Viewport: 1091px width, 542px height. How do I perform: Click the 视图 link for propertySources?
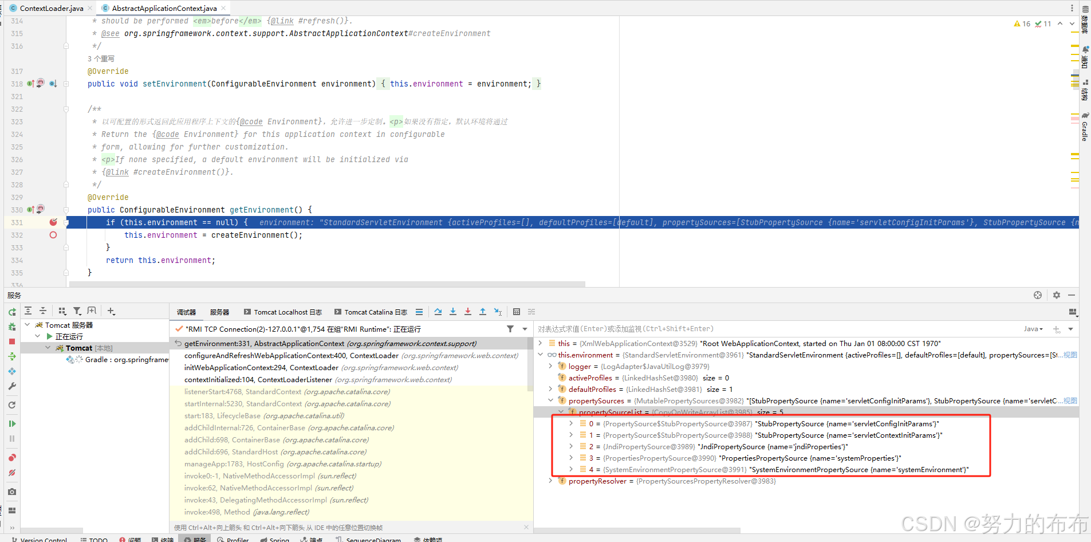tap(1070, 400)
